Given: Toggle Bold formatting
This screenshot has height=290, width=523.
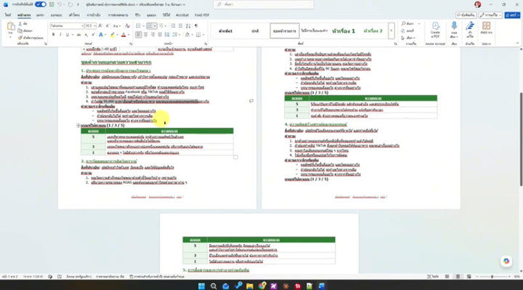Looking at the screenshot, I should click(x=53, y=35).
